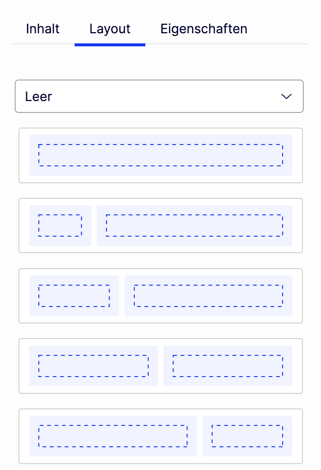This screenshot has height=470, width=321.
Task: Click the widest right column in the second layout
Action: tap(194, 225)
